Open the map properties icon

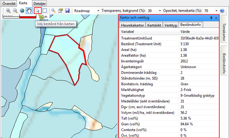[60, 11]
